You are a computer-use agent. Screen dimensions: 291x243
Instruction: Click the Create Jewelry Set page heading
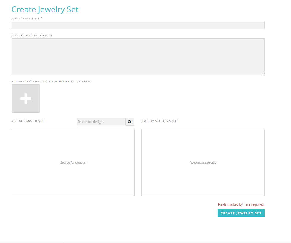45,9
